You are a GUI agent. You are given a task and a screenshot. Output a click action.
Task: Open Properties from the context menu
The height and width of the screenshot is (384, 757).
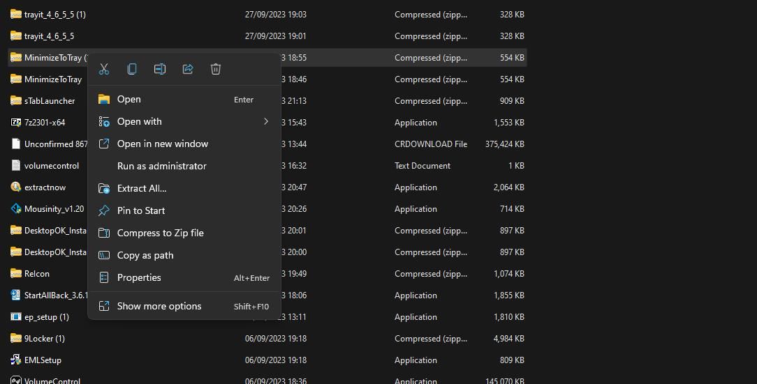point(139,278)
